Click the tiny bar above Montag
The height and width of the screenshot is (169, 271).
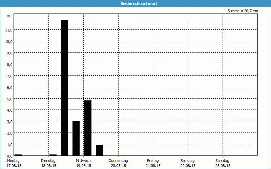18,155
